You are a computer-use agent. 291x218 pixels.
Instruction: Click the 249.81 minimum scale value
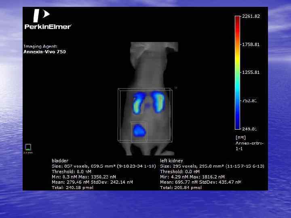pyautogui.click(x=249, y=129)
